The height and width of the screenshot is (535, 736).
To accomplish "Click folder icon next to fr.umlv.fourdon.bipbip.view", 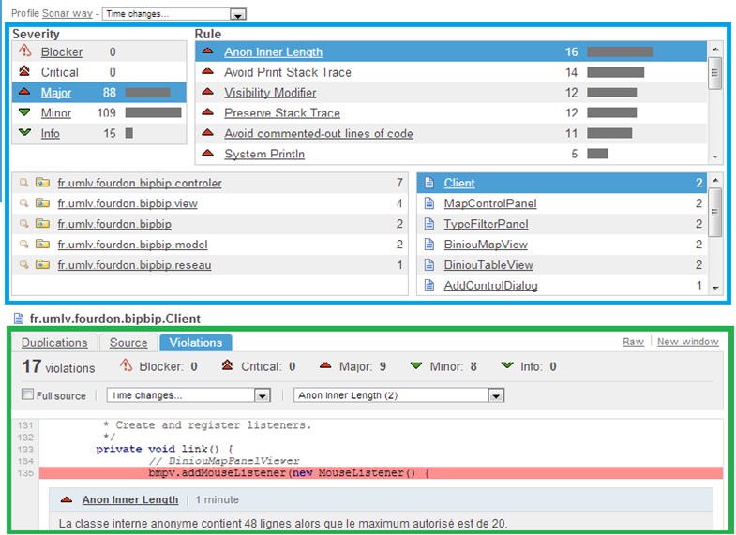I will pyautogui.click(x=42, y=204).
